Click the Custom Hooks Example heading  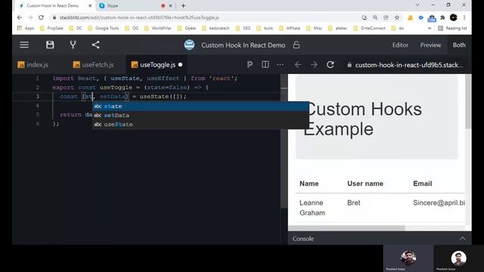pyautogui.click(x=362, y=119)
